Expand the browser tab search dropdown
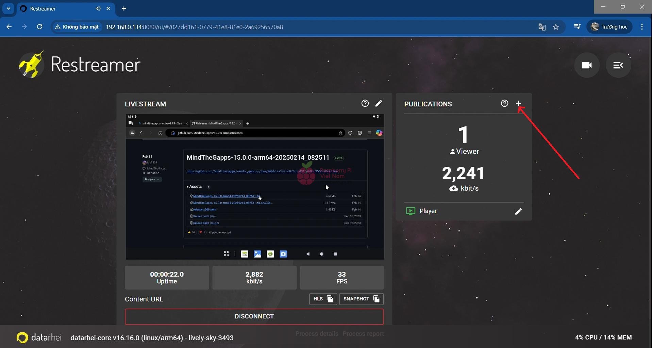 9,8
